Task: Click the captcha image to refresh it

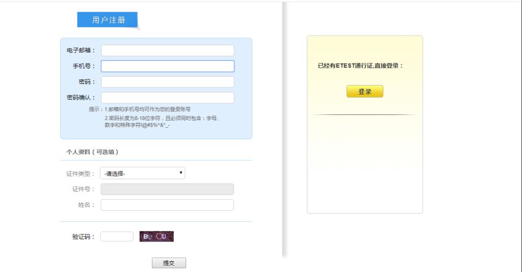Action: (156, 236)
